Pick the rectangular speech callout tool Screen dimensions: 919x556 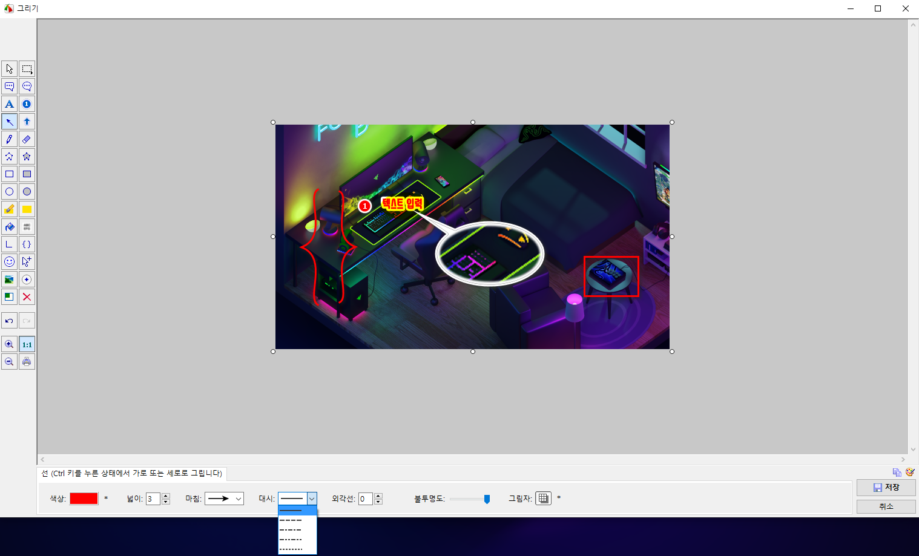pyautogui.click(x=9, y=87)
